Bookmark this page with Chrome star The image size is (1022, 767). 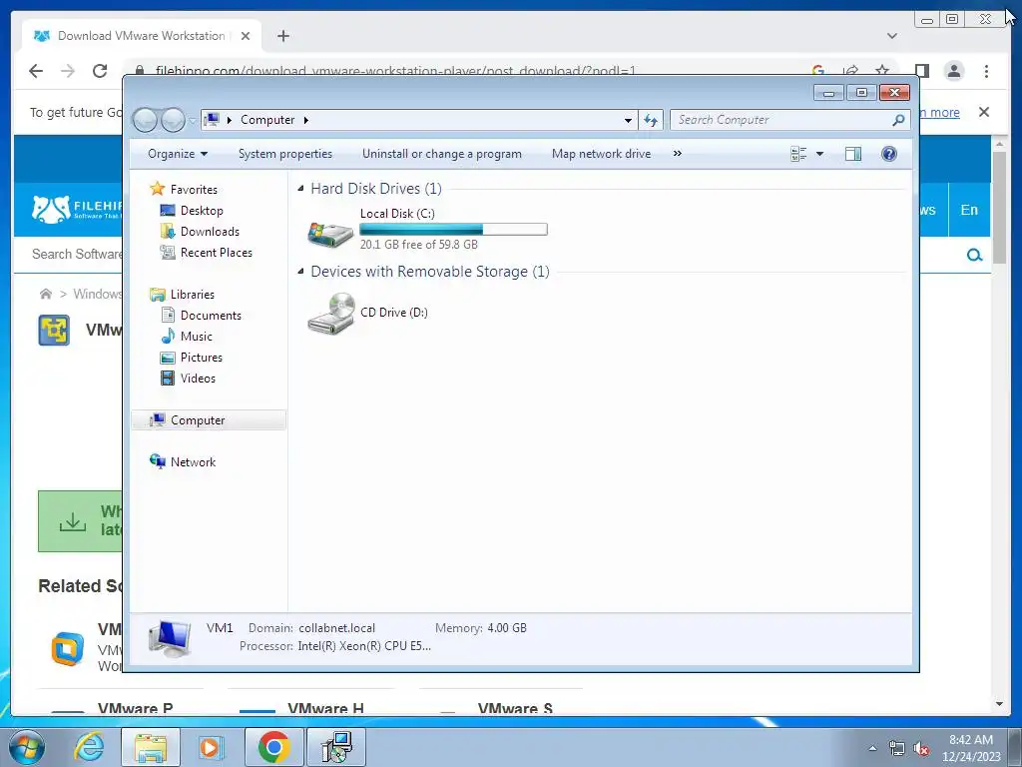coord(882,71)
